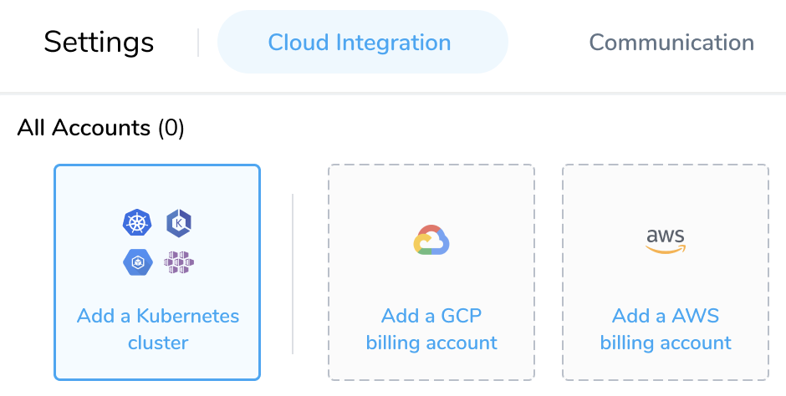Select the 'Add a Kubernetes cluster' link text
Viewport: 786px width, 396px height.
(158, 329)
